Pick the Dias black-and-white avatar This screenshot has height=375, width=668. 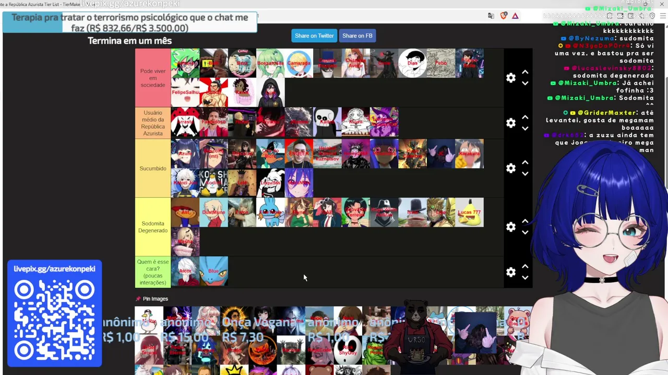pos(412,63)
